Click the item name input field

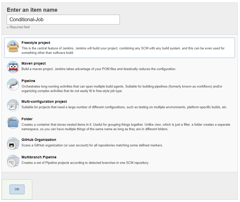click(x=63, y=19)
